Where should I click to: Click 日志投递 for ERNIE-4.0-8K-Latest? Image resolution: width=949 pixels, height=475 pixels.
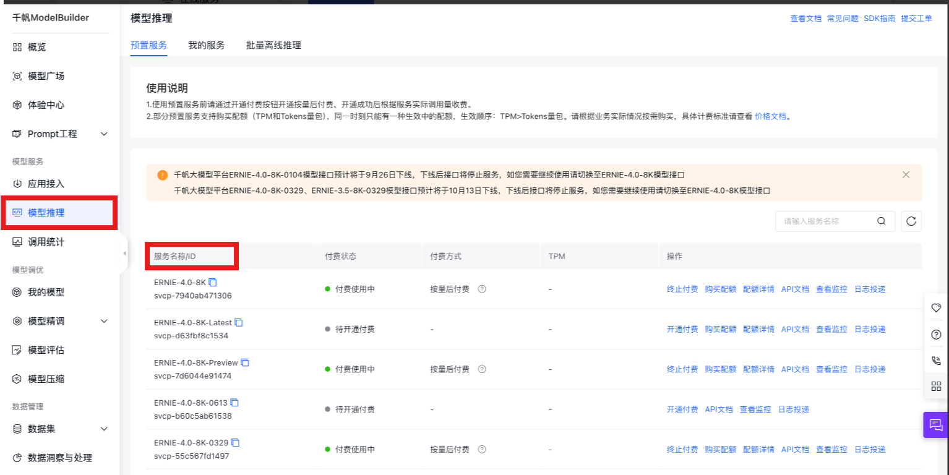(870, 329)
